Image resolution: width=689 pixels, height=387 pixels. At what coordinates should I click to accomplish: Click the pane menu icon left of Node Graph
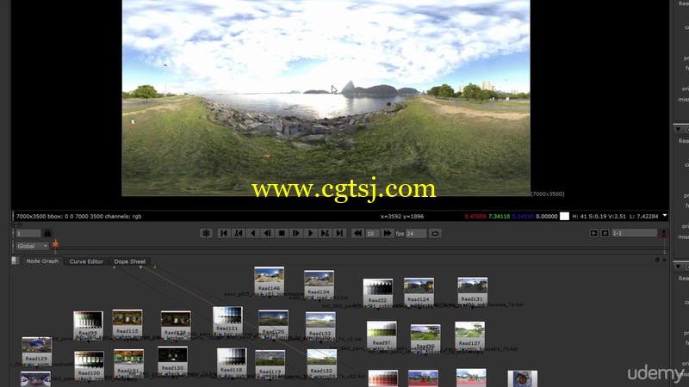(x=15, y=261)
